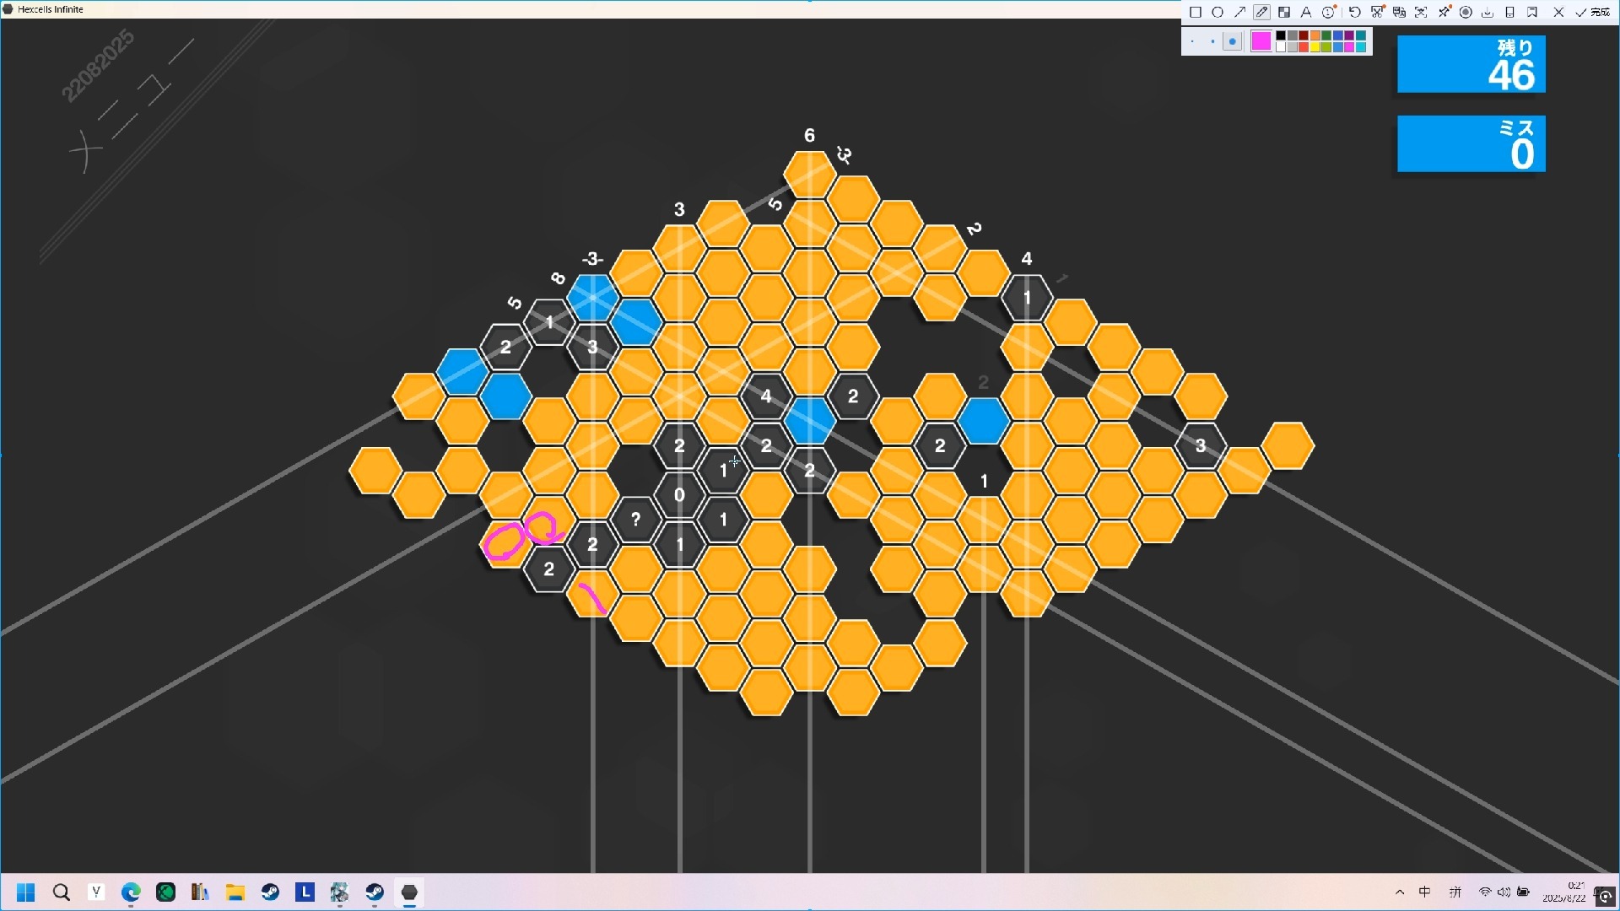
Task: Open the bookshelf app on taskbar
Action: [200, 892]
